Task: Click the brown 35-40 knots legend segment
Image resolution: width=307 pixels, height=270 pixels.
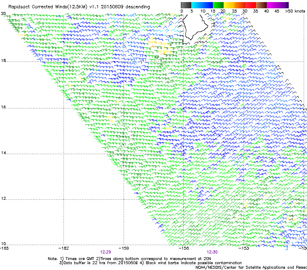Action: [x=261, y=5]
